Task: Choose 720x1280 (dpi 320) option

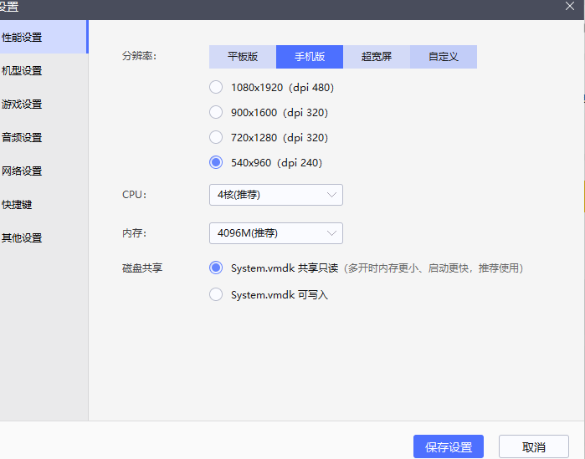Action: click(x=216, y=137)
